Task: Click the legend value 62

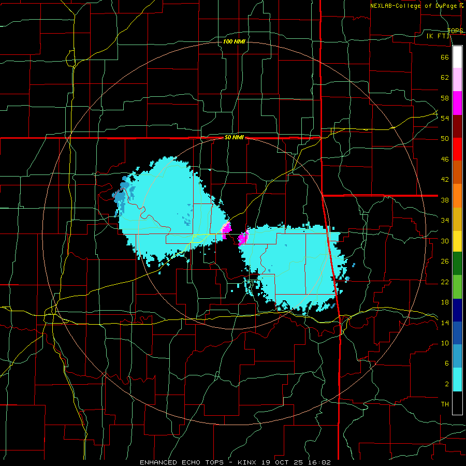Action: [x=445, y=78]
